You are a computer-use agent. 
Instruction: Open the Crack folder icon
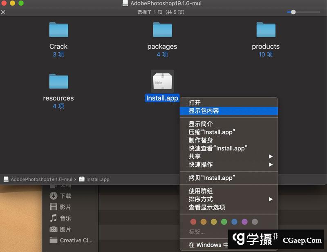pos(58,30)
